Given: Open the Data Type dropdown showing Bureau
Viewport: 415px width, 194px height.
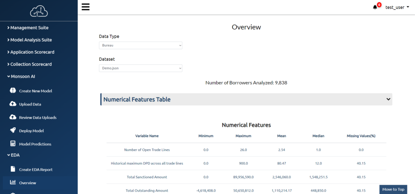Looking at the screenshot, I should pos(141,45).
